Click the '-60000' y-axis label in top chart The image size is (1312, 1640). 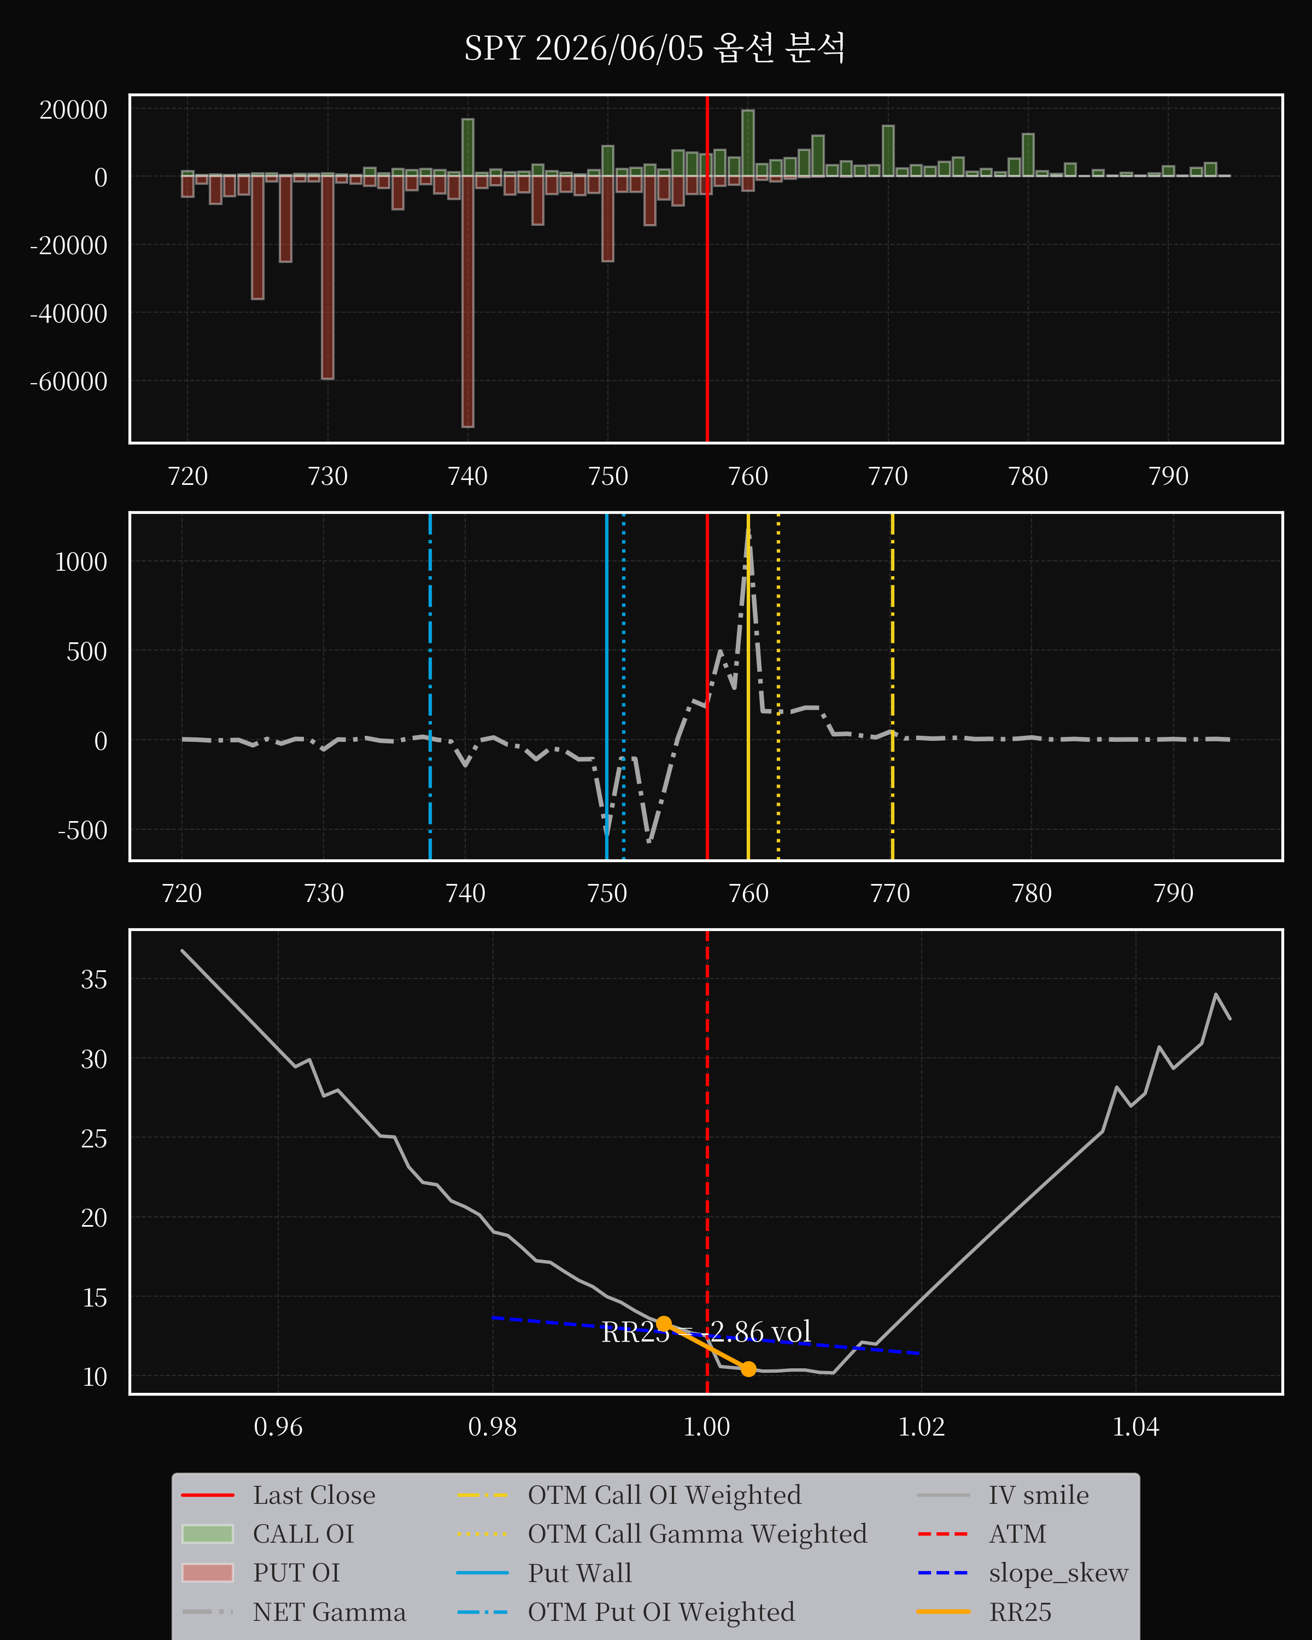tap(68, 382)
